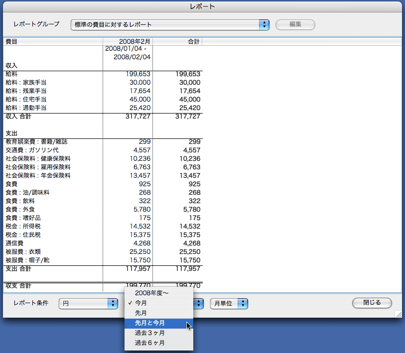Screen dimensions: 405x353
Task: Click the 食費:油/調味料 row label
Action: pos(27,193)
